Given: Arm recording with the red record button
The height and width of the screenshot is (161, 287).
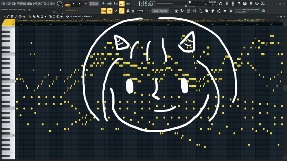Looking at the screenshot, I should point(86,4).
